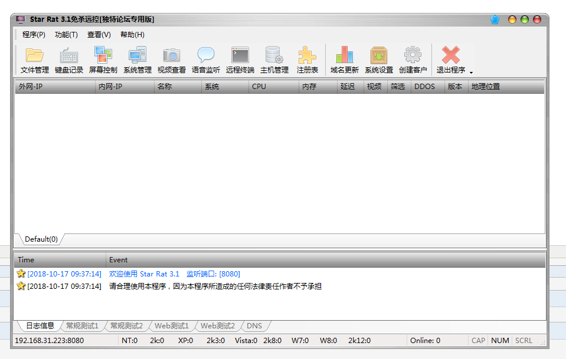Switch to the Web测试2 tab
The height and width of the screenshot is (359, 566).
[x=218, y=326]
